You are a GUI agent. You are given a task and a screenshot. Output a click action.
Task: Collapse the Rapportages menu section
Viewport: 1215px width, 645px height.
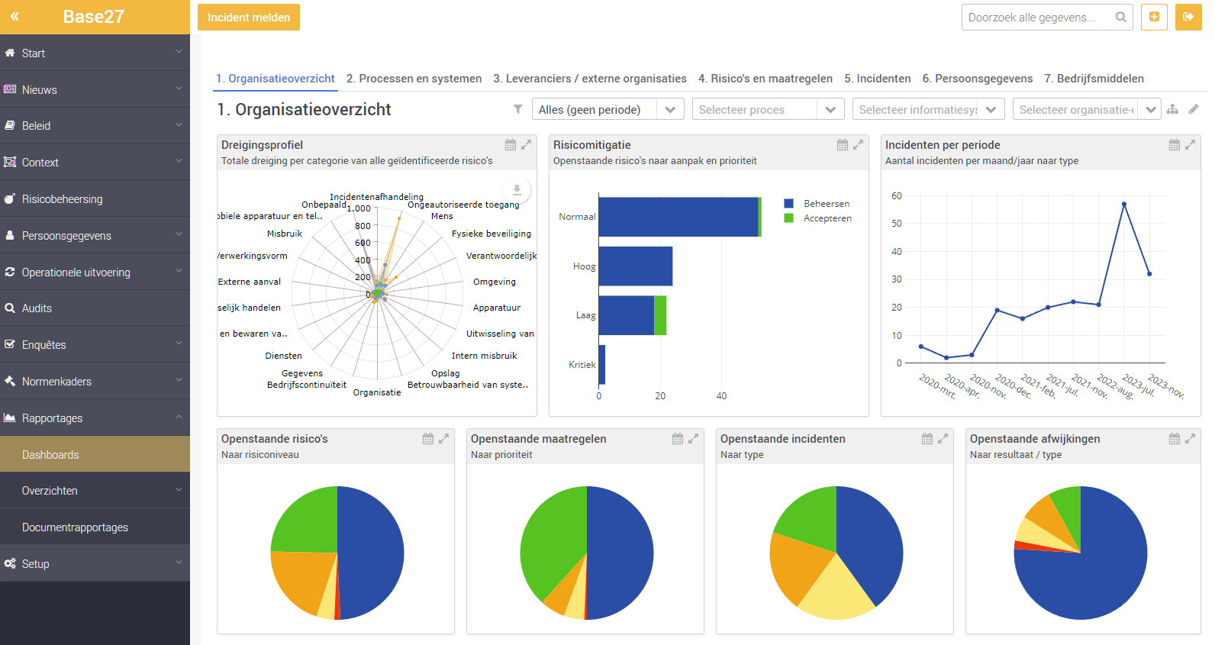point(95,418)
